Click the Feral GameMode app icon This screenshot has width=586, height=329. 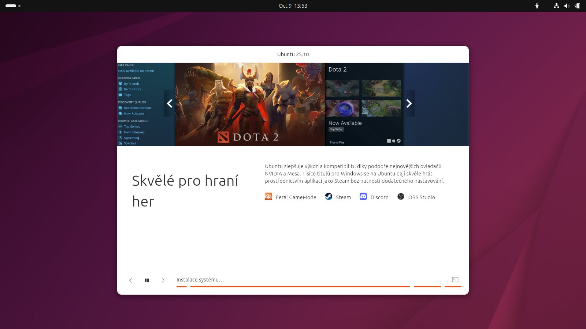point(268,197)
